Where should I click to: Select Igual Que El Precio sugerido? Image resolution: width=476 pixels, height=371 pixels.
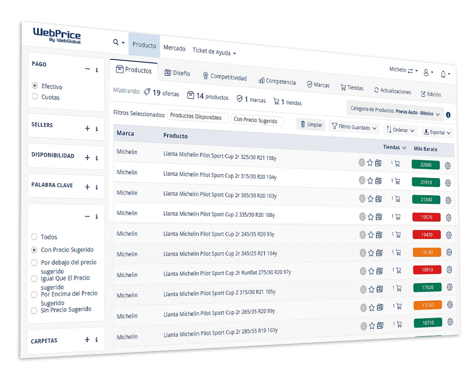click(34, 278)
